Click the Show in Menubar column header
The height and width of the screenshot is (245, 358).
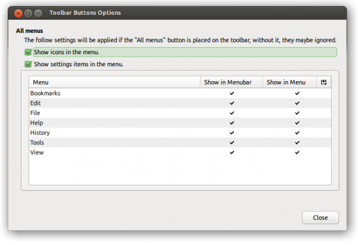232,82
